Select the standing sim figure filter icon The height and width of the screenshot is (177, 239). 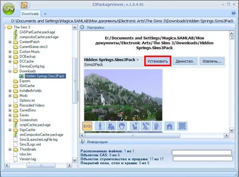point(100,126)
